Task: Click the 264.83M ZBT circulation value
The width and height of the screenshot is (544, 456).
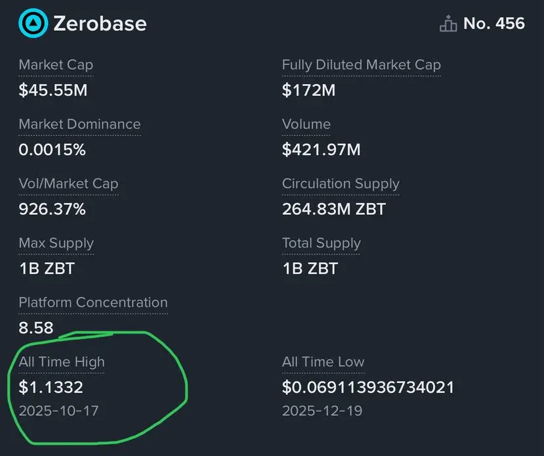Action: 333,210
